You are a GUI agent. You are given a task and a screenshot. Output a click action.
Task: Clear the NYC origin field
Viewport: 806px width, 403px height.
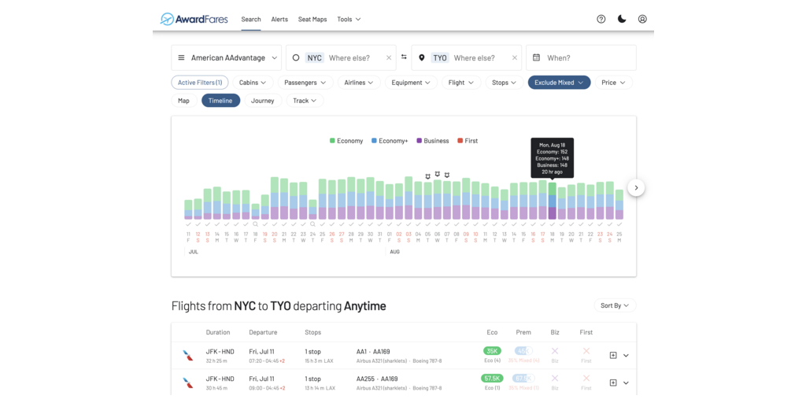point(389,57)
